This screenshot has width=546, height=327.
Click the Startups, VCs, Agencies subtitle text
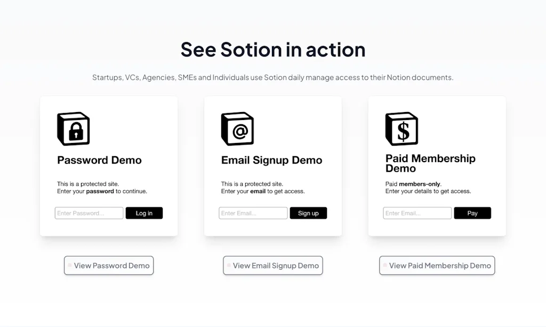click(x=272, y=77)
